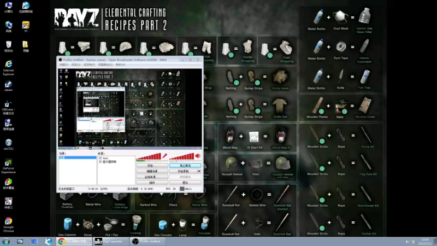Switch to Chrome task on the taskbar

[74, 241]
